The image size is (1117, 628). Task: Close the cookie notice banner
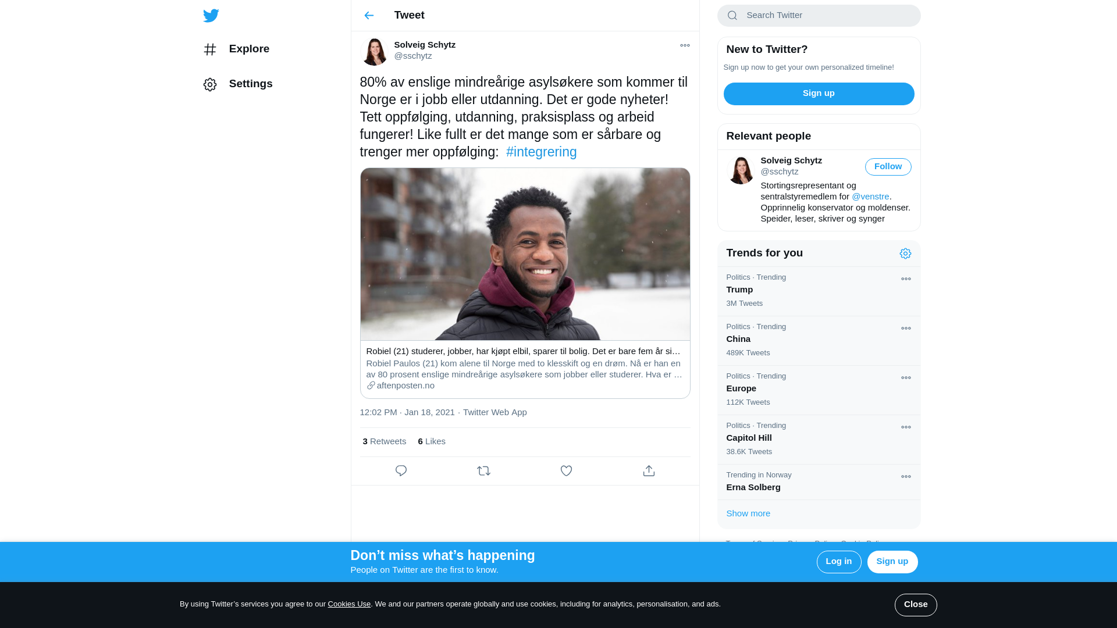916,605
